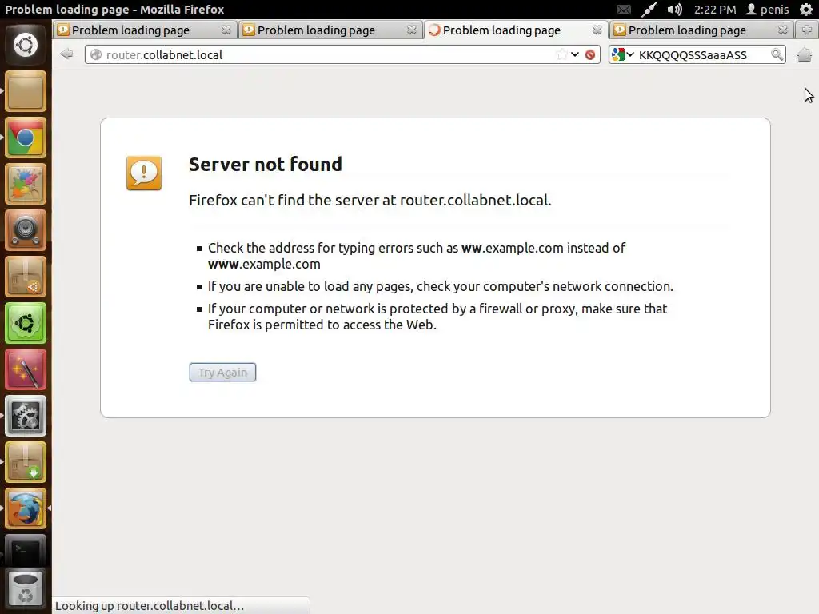Bookmark this page with the star
The image size is (819, 614).
562,54
